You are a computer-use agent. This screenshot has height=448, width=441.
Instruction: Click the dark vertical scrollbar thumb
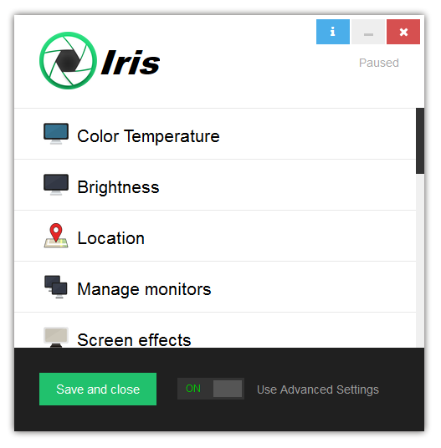(x=420, y=141)
